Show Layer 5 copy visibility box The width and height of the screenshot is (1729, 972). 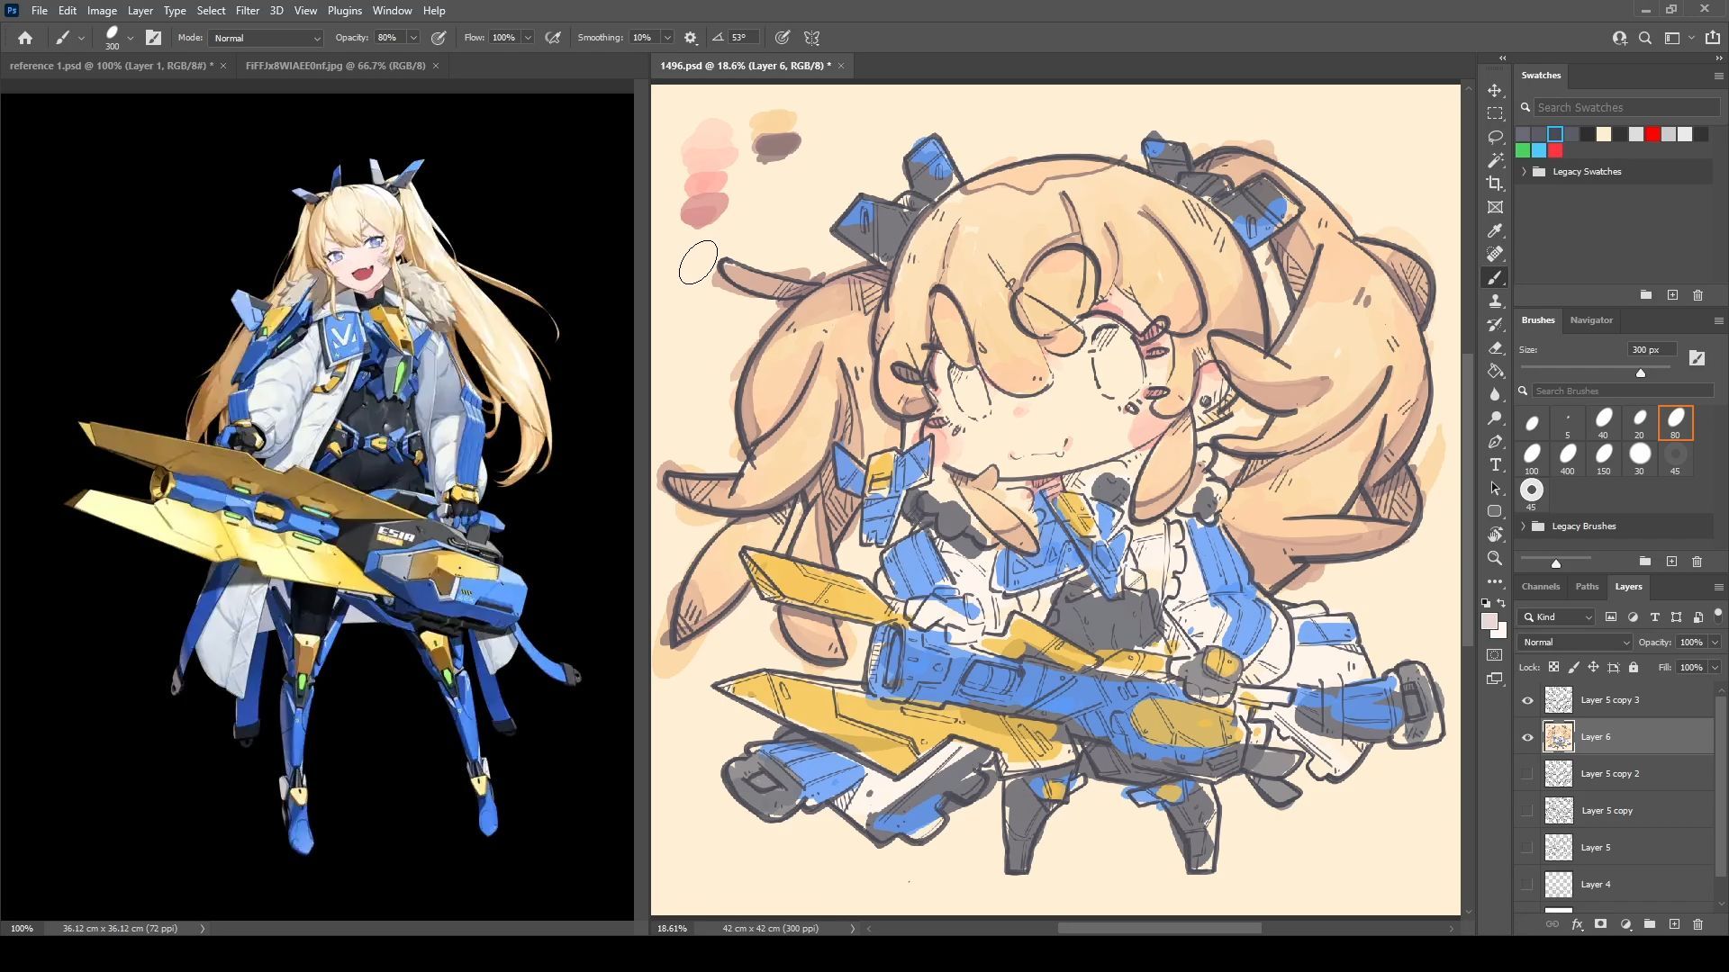tap(1527, 811)
